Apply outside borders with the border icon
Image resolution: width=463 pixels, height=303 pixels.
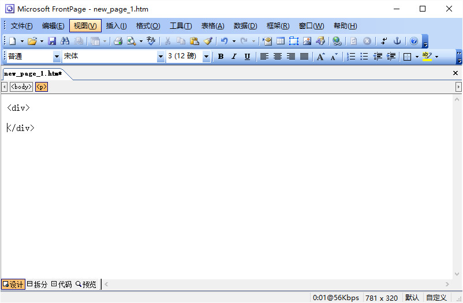pyautogui.click(x=407, y=57)
